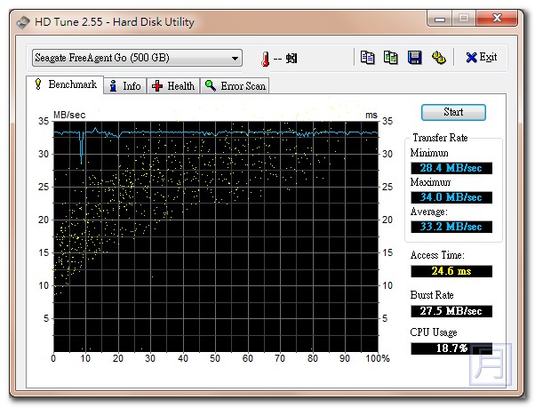Switch to the Info tab

124,86
